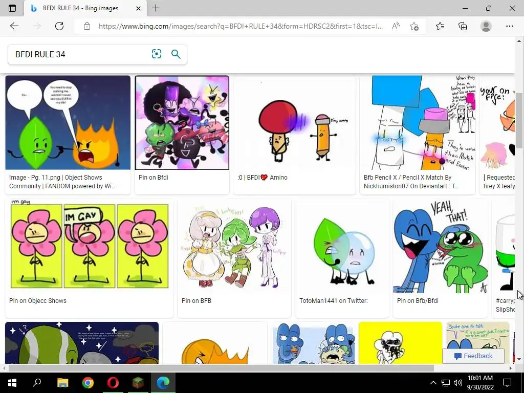This screenshot has height=393, width=524.
Task: Add this page to favorites star icon
Action: pyautogui.click(x=414, y=26)
